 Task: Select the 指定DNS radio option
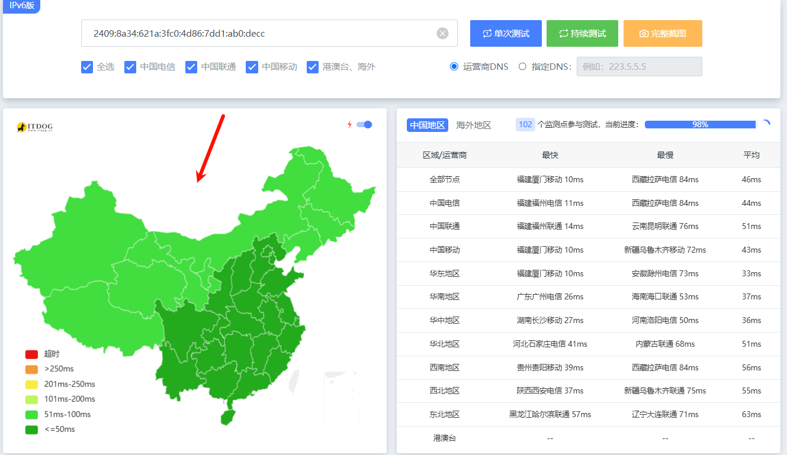522,67
